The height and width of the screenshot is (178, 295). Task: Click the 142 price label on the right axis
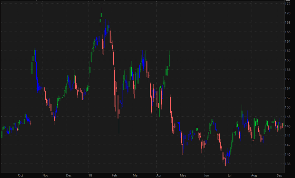(287, 145)
